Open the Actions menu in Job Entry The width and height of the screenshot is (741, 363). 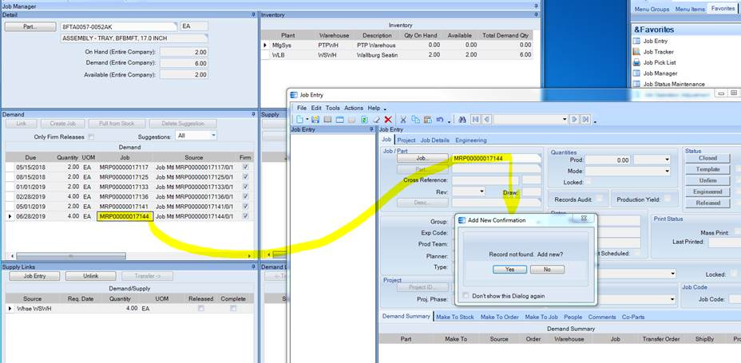(x=354, y=108)
